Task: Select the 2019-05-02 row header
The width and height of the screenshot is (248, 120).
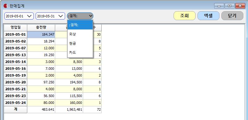Action: tap(15, 41)
